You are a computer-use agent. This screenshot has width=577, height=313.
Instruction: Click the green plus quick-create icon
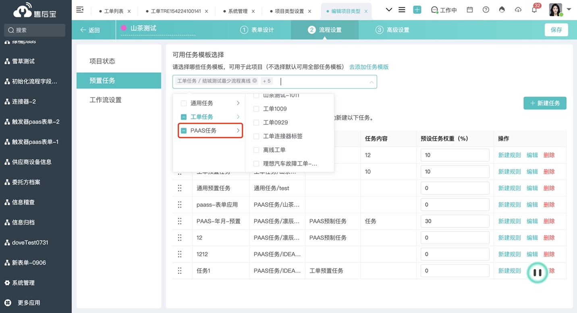pyautogui.click(x=417, y=10)
